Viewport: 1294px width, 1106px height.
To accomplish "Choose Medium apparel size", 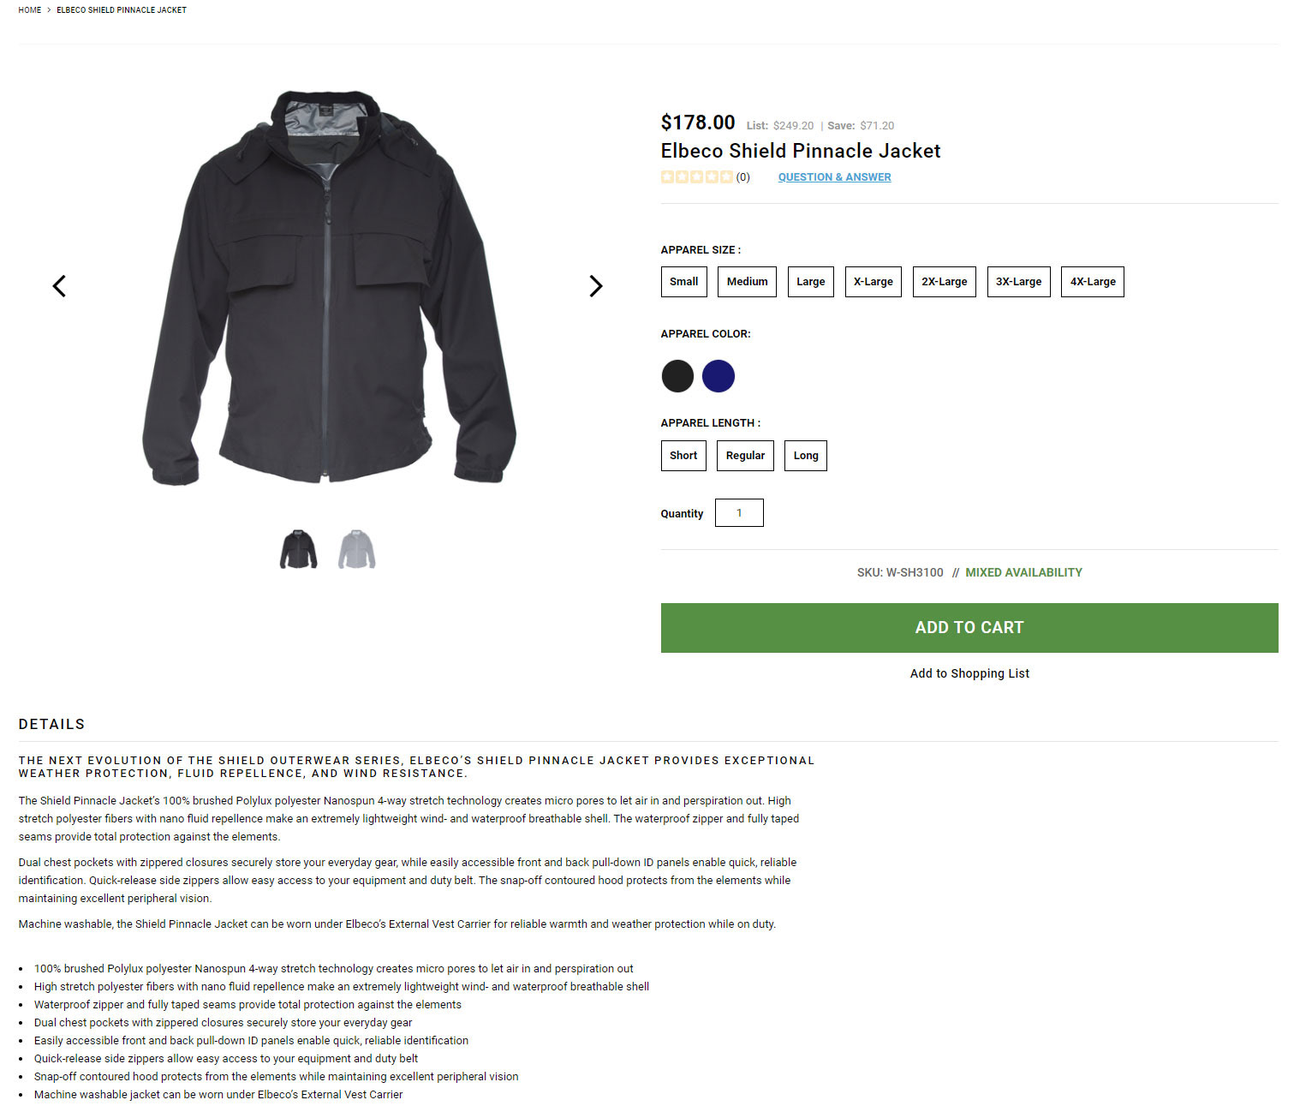I will click(747, 282).
